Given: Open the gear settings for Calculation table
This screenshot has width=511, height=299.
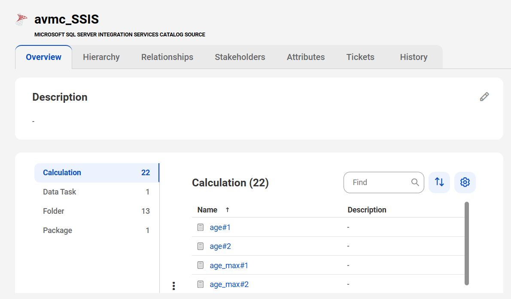Looking at the screenshot, I should [465, 182].
